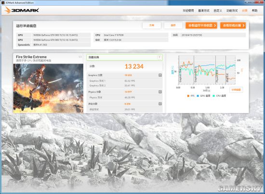This screenshot has width=265, height=194.
Task: Toggle the green CPU temperature legend marker
Action: click(x=214, y=96)
